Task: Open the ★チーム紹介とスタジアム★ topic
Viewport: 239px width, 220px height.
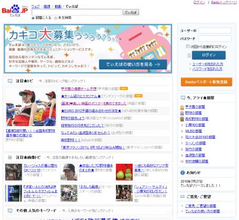Action: click(81, 96)
